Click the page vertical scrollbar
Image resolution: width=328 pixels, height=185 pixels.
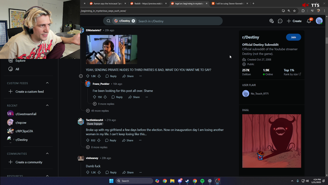coord(326,41)
